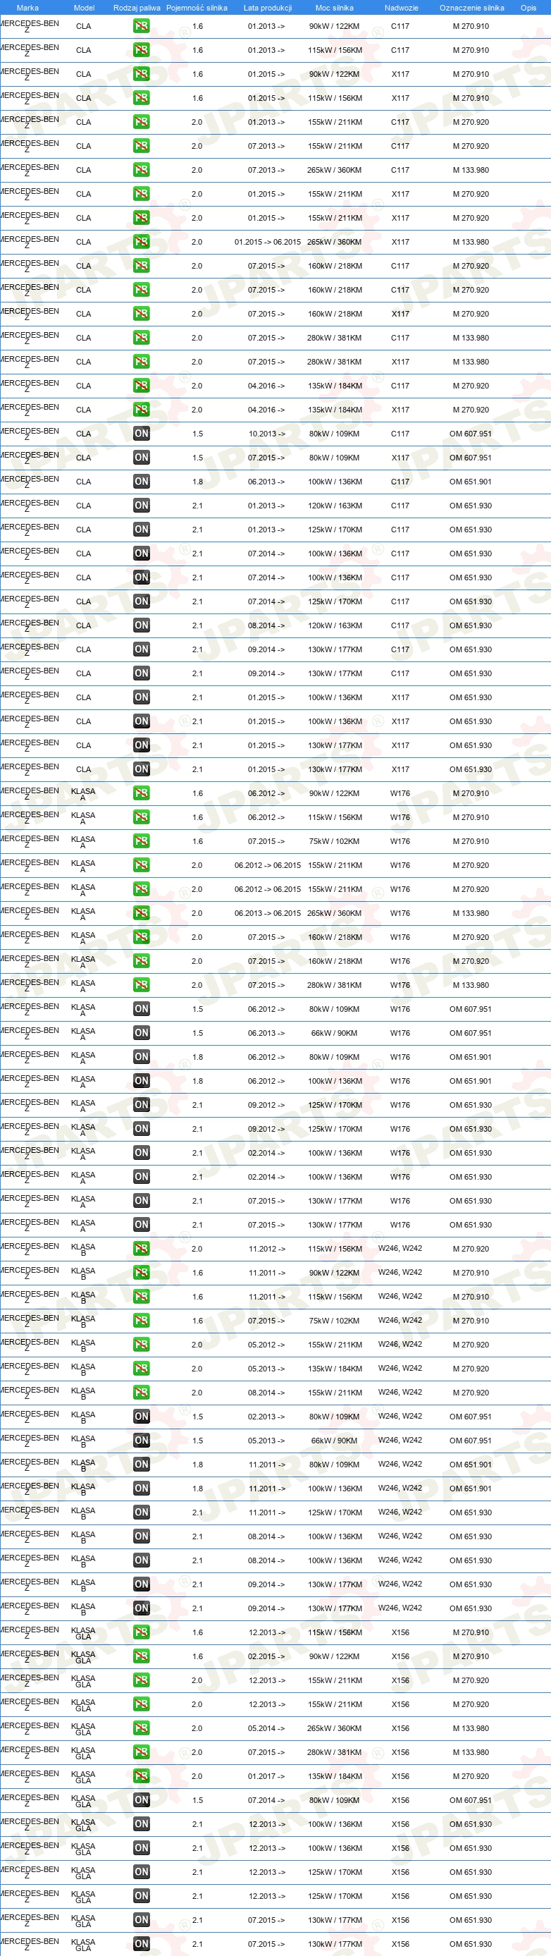Click ON icon for KLASA A 66kW/90KM row
551x1956 pixels.
click(141, 1033)
